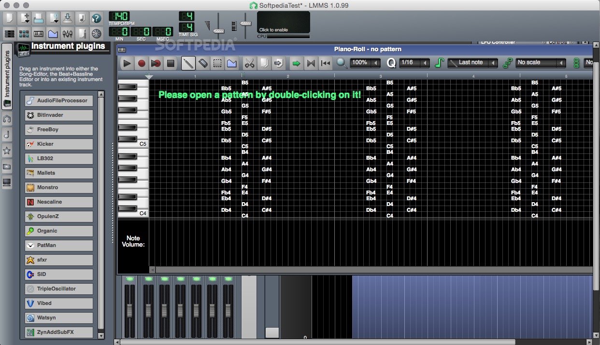600x345 pixels.
Task: Show the Song Editor window
Action: [10, 34]
